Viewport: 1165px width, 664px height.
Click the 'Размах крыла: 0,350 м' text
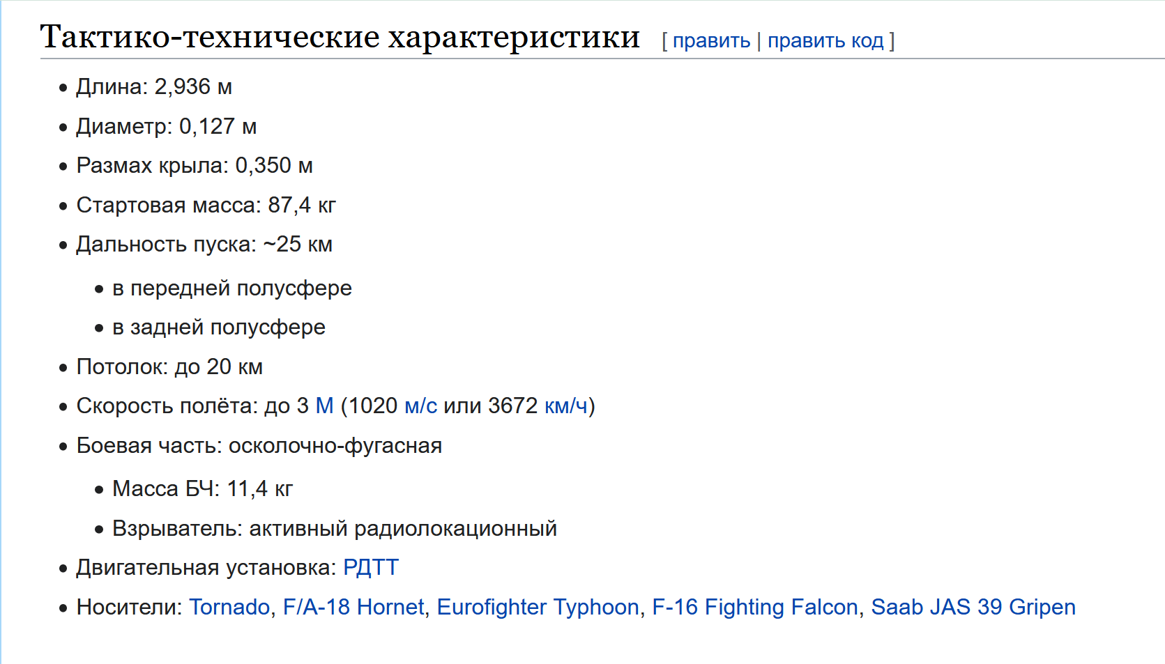[195, 166]
